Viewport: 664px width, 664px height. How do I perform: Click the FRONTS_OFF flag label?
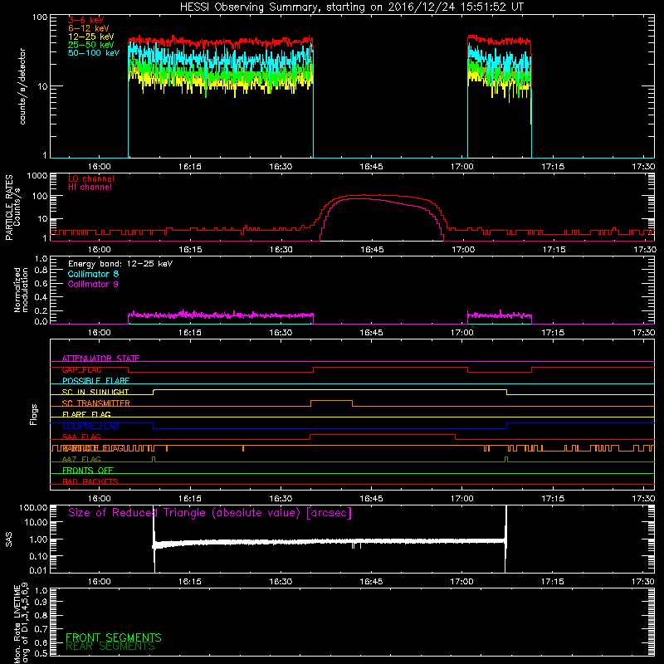tap(88, 471)
